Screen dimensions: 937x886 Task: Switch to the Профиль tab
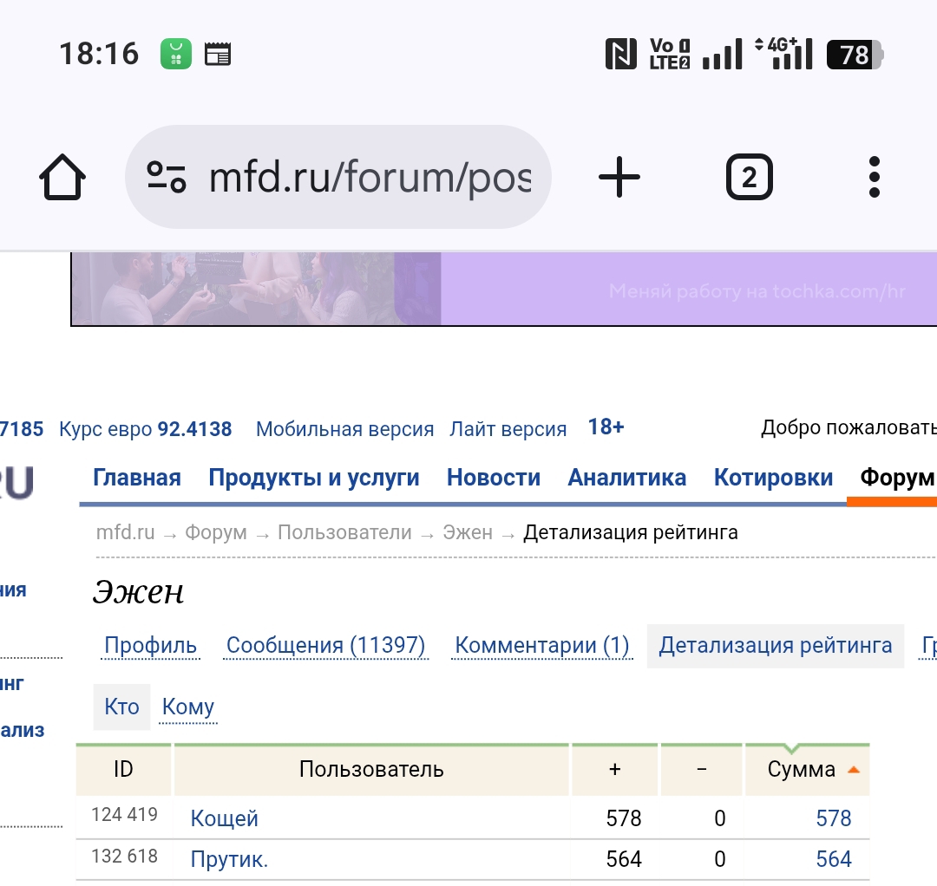click(150, 646)
